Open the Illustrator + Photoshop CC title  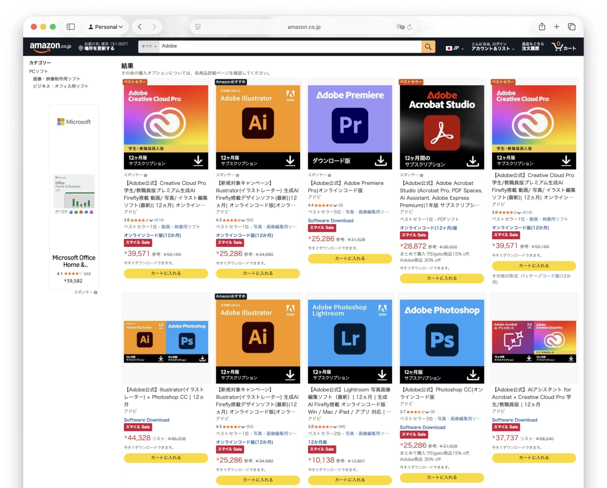tap(164, 397)
